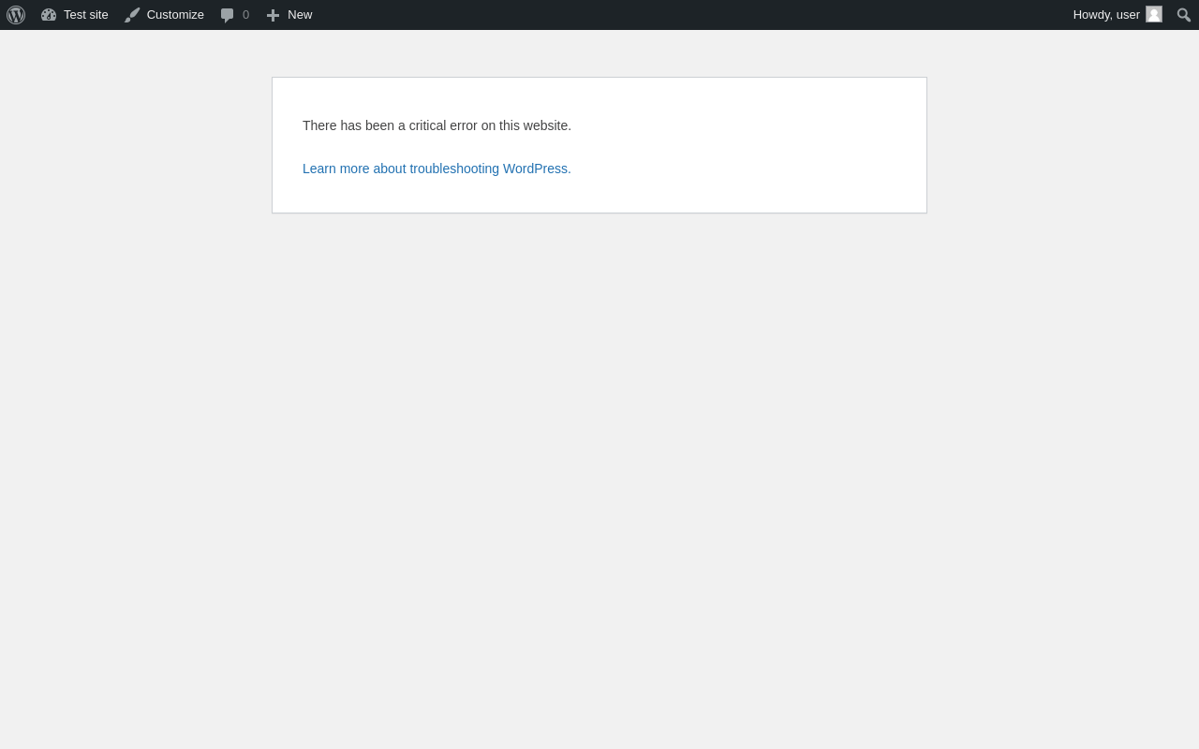This screenshot has width=1199, height=749.
Task: Open the Howdy, user account menu
Action: (1118, 15)
